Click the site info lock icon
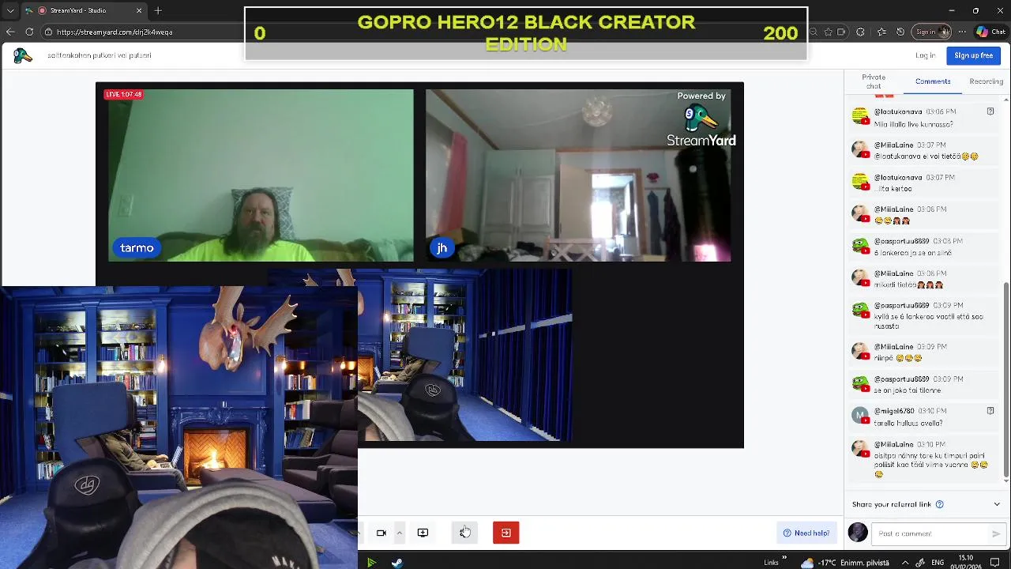Screen dimensions: 1011x569 (48, 32)
